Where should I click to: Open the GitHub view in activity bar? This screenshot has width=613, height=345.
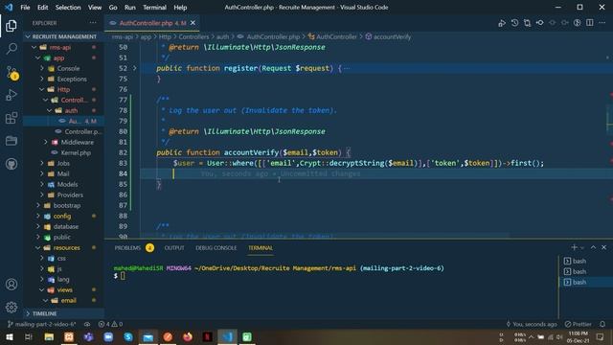point(11,164)
